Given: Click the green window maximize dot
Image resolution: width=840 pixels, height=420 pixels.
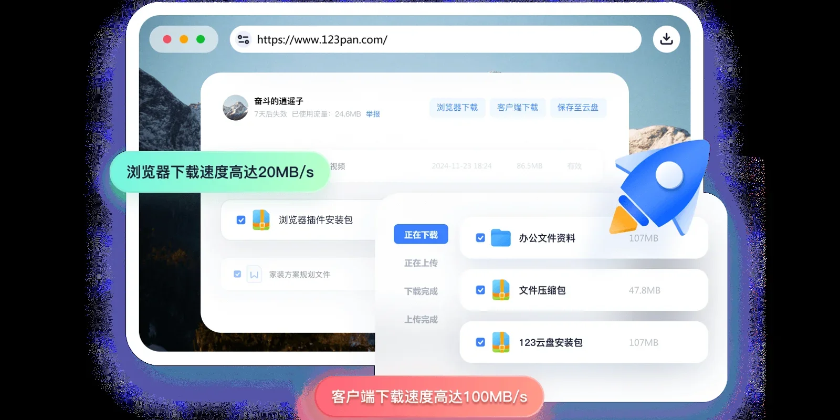Looking at the screenshot, I should [201, 39].
